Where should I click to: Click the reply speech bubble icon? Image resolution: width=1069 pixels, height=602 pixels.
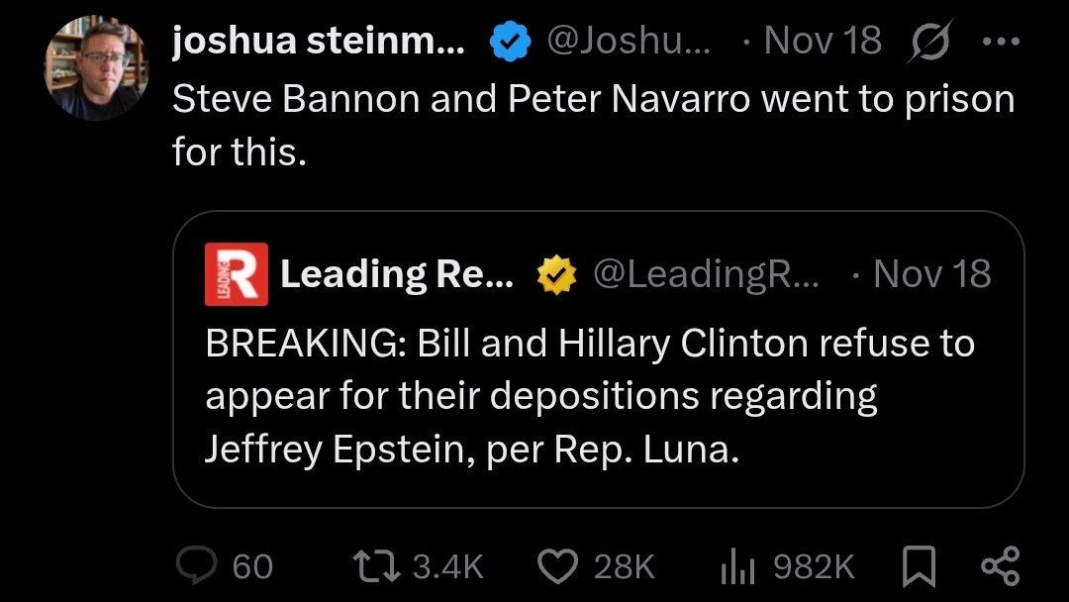tap(195, 565)
